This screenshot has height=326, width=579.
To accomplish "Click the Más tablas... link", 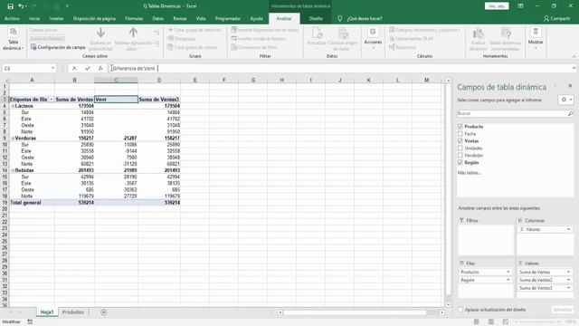I will [470, 173].
